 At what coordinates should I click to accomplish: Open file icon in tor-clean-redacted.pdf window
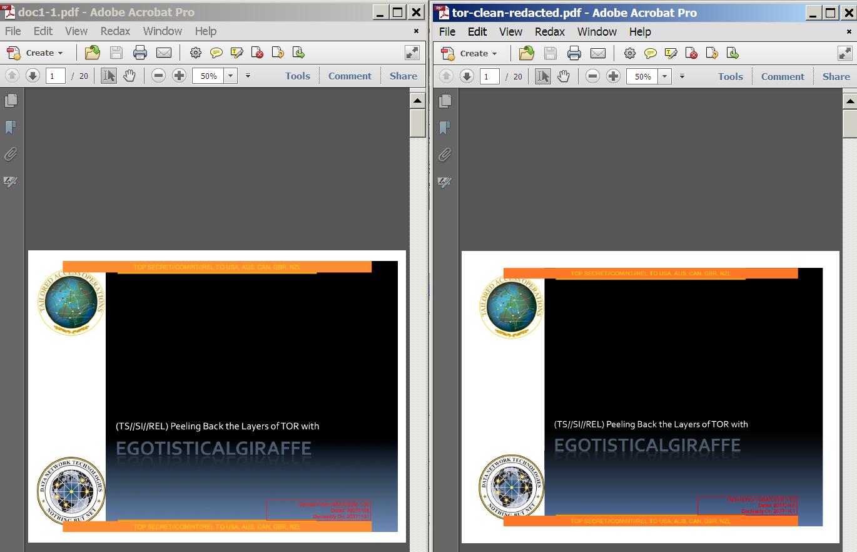[527, 54]
